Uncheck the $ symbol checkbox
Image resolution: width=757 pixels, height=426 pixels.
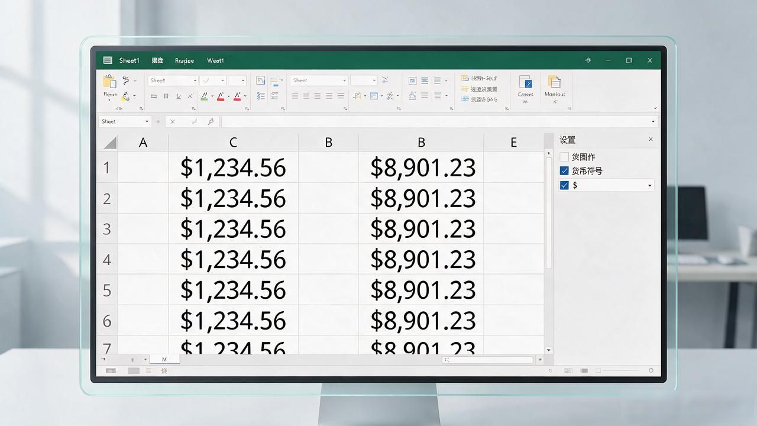pyautogui.click(x=564, y=185)
